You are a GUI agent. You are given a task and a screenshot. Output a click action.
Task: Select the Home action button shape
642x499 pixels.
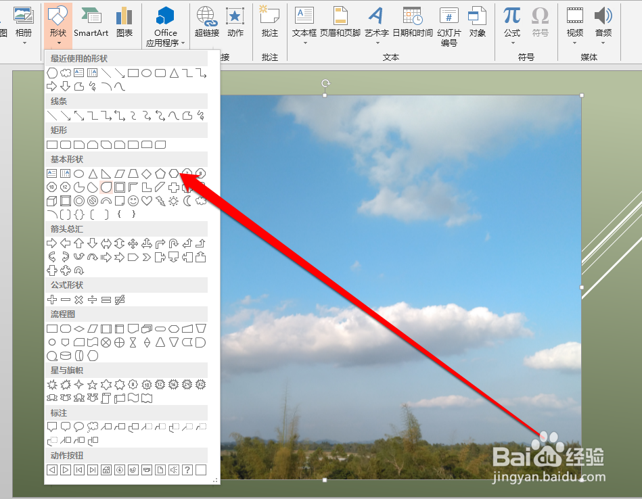coord(106,470)
